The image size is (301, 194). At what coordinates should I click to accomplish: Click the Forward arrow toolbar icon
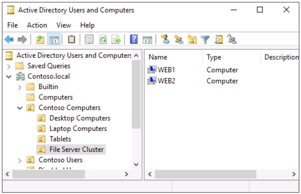[22, 40]
